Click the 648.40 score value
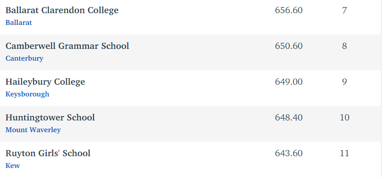This screenshot has height=177, width=382. point(289,117)
